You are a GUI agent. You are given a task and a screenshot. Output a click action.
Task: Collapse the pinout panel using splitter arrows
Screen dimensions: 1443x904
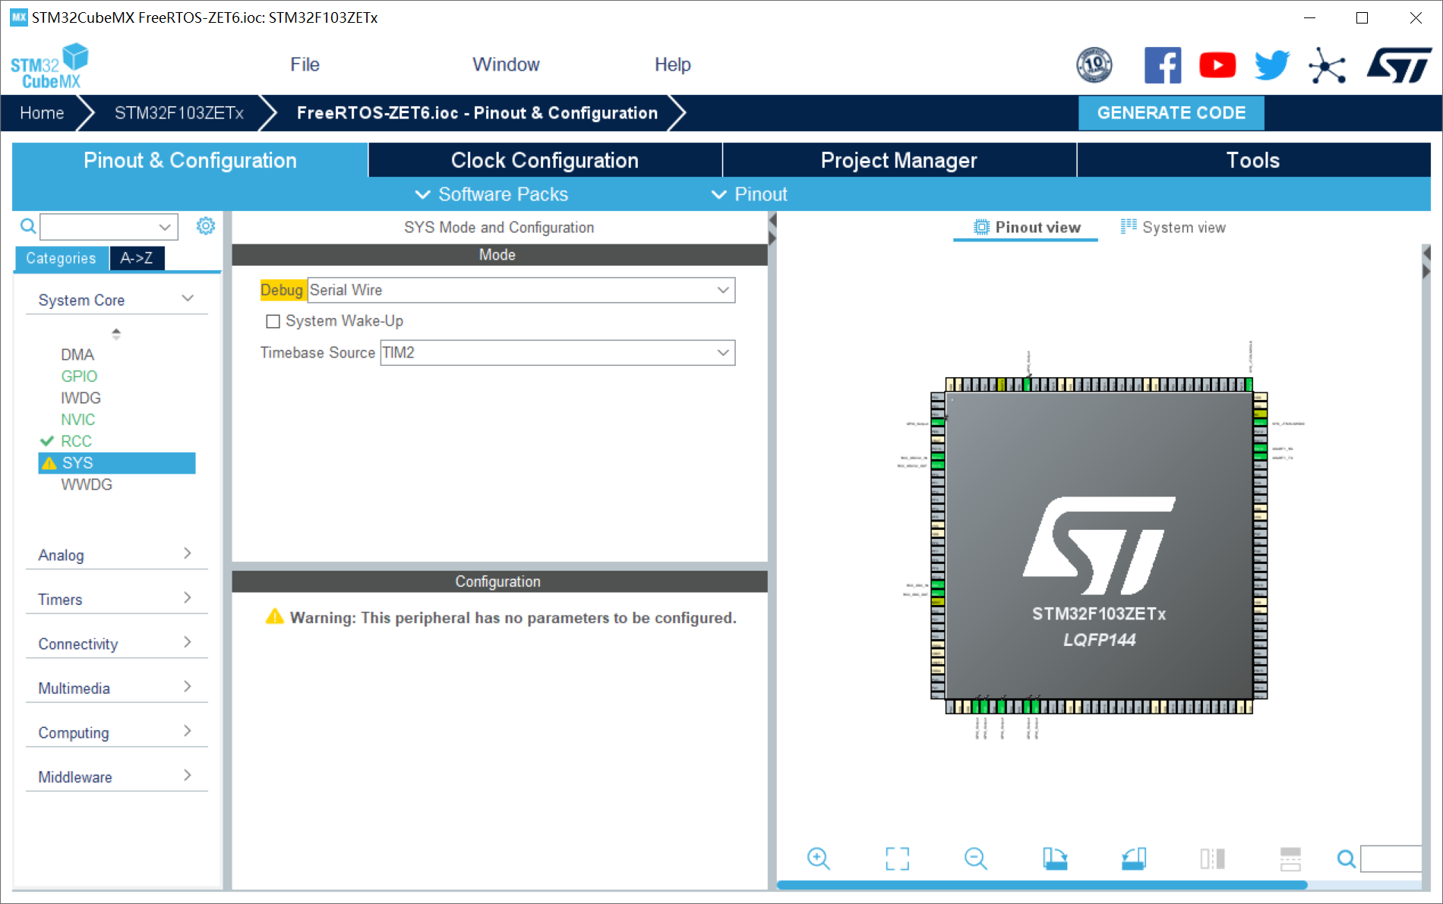[772, 228]
